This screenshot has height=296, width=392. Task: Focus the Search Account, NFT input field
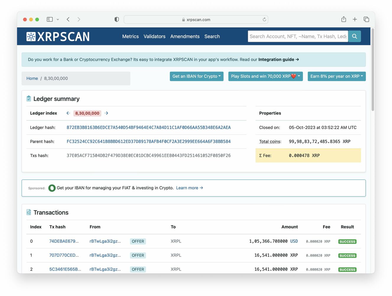point(298,36)
